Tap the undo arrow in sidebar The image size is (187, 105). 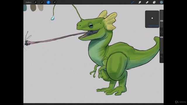coord(162,57)
